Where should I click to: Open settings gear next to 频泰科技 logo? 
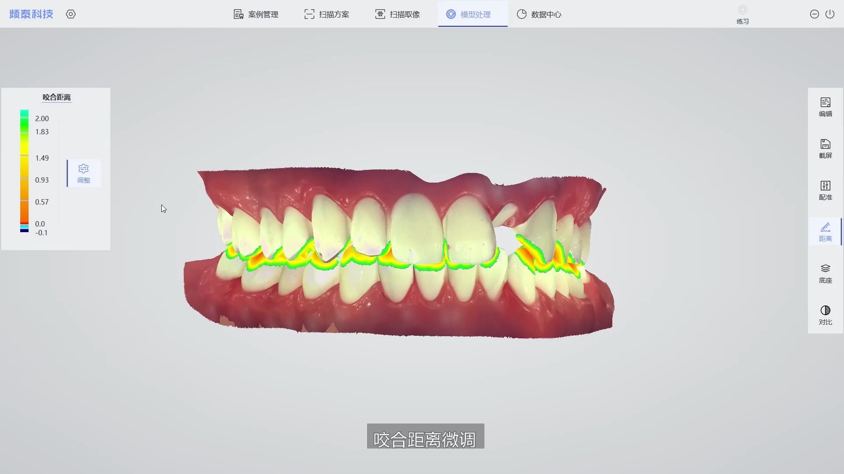(71, 14)
